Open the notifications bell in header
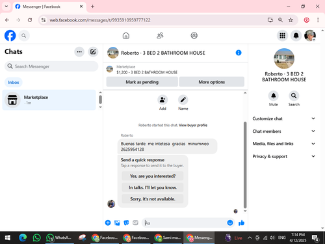The width and height of the screenshot is (325, 244). point(296,35)
